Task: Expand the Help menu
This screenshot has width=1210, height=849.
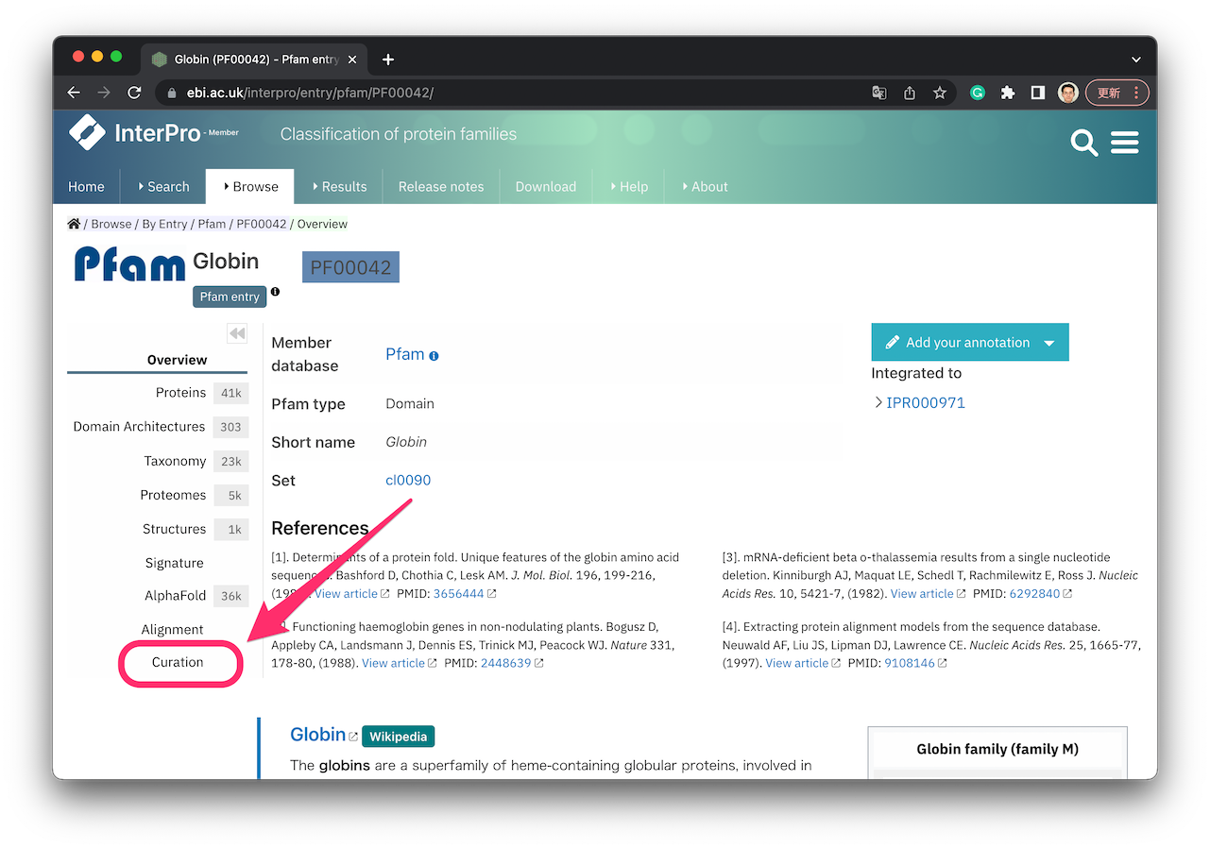Action: [629, 186]
